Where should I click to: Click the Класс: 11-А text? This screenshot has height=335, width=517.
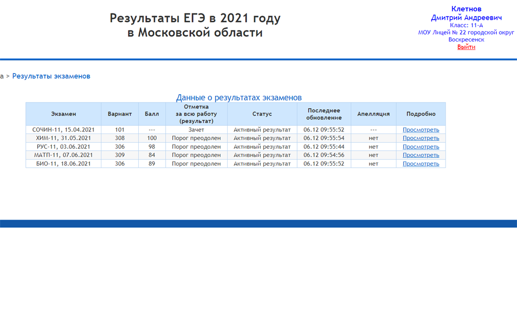pos(466,25)
